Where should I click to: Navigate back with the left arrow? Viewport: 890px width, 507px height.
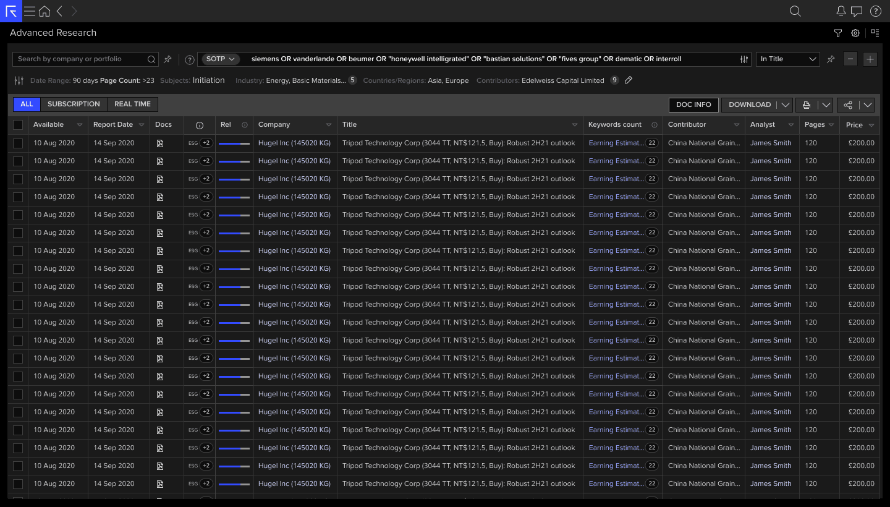(x=59, y=11)
